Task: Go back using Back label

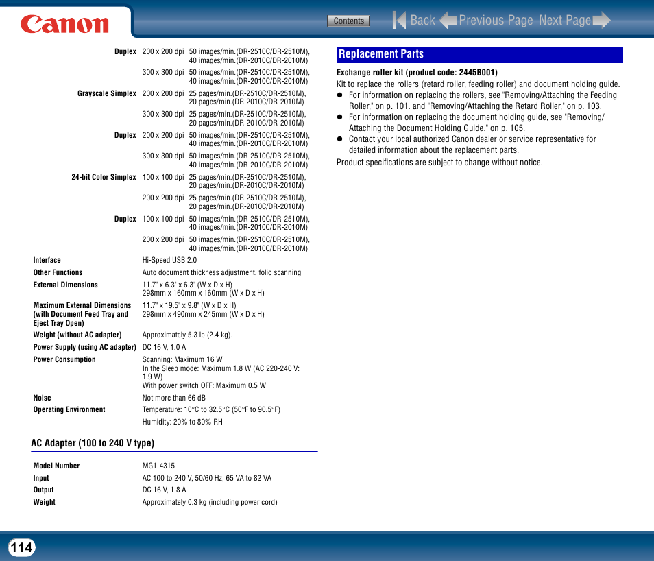Action: [x=422, y=20]
